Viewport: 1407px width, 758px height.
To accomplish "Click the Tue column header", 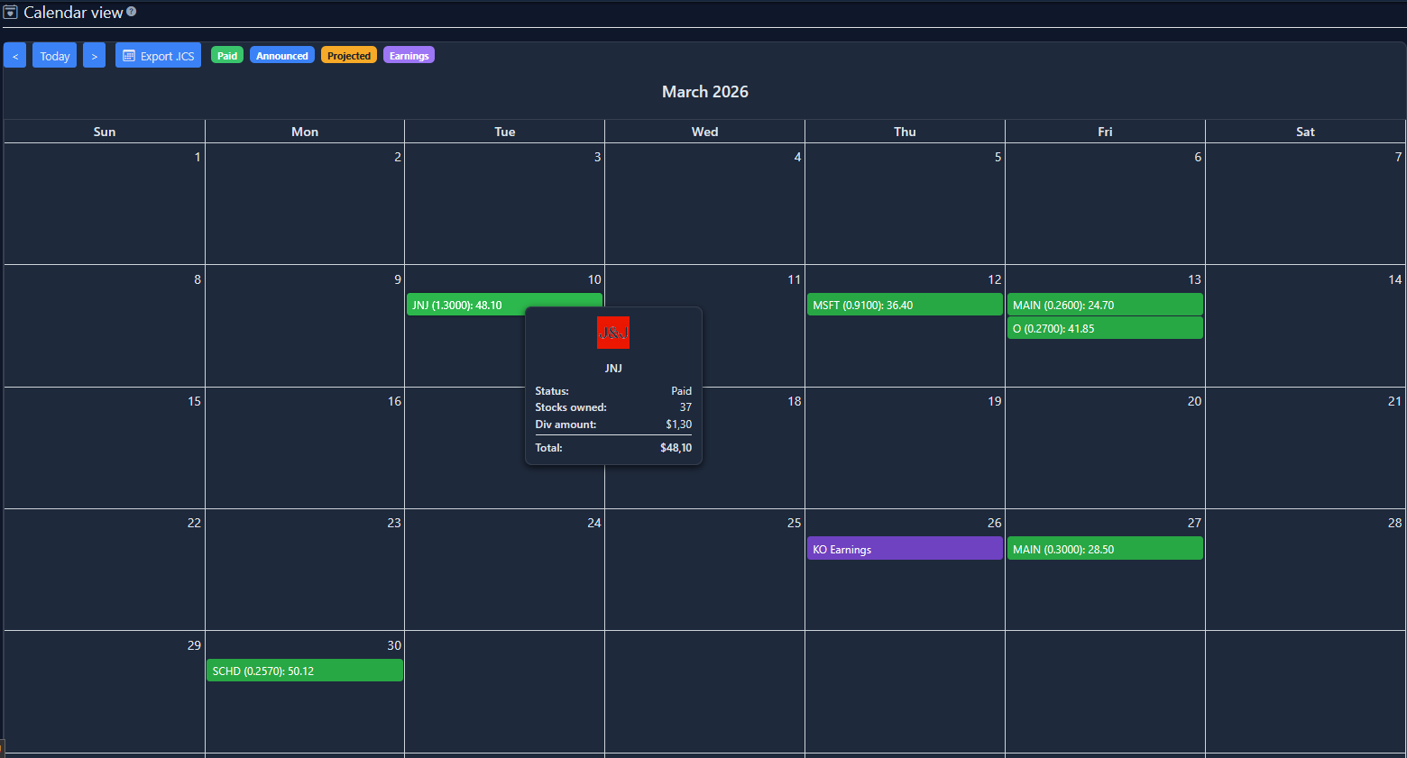I will (505, 132).
